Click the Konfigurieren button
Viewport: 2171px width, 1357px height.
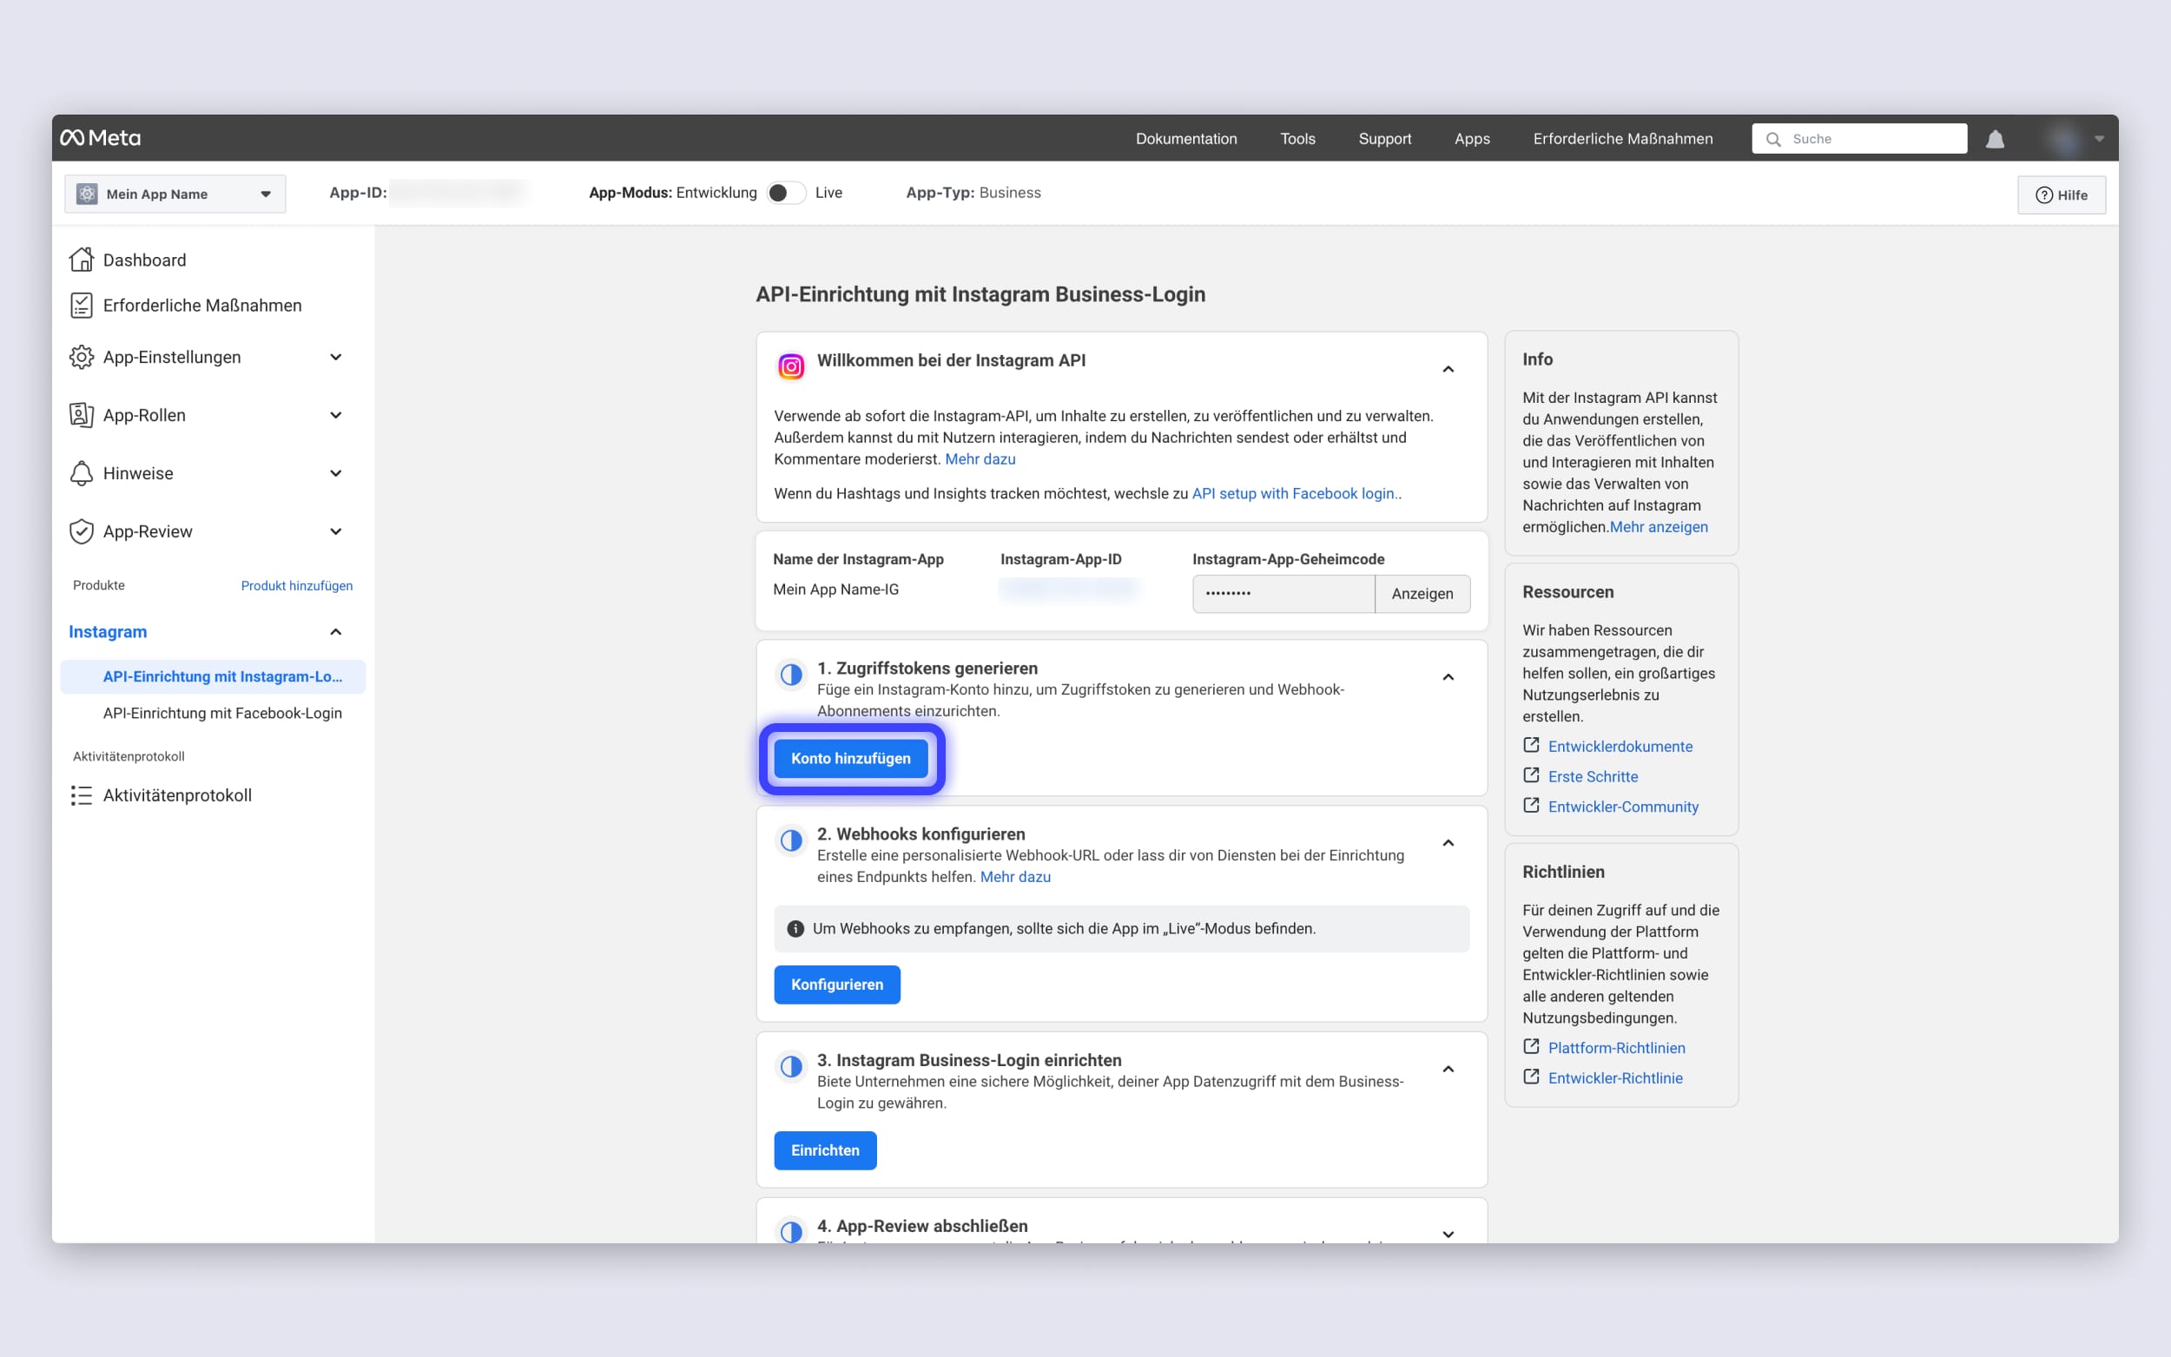coord(836,985)
